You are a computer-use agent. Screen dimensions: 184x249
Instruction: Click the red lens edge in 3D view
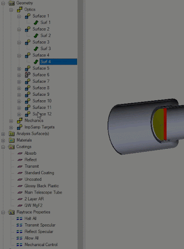[x=165, y=124]
